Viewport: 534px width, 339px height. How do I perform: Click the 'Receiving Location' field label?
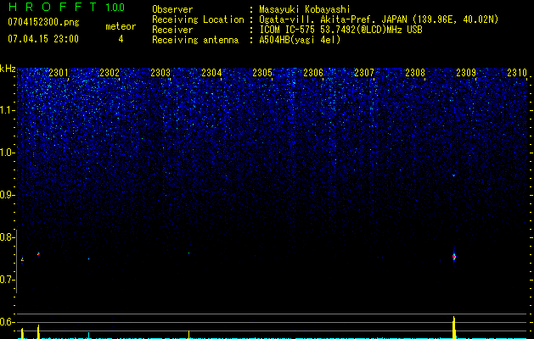click(x=198, y=19)
